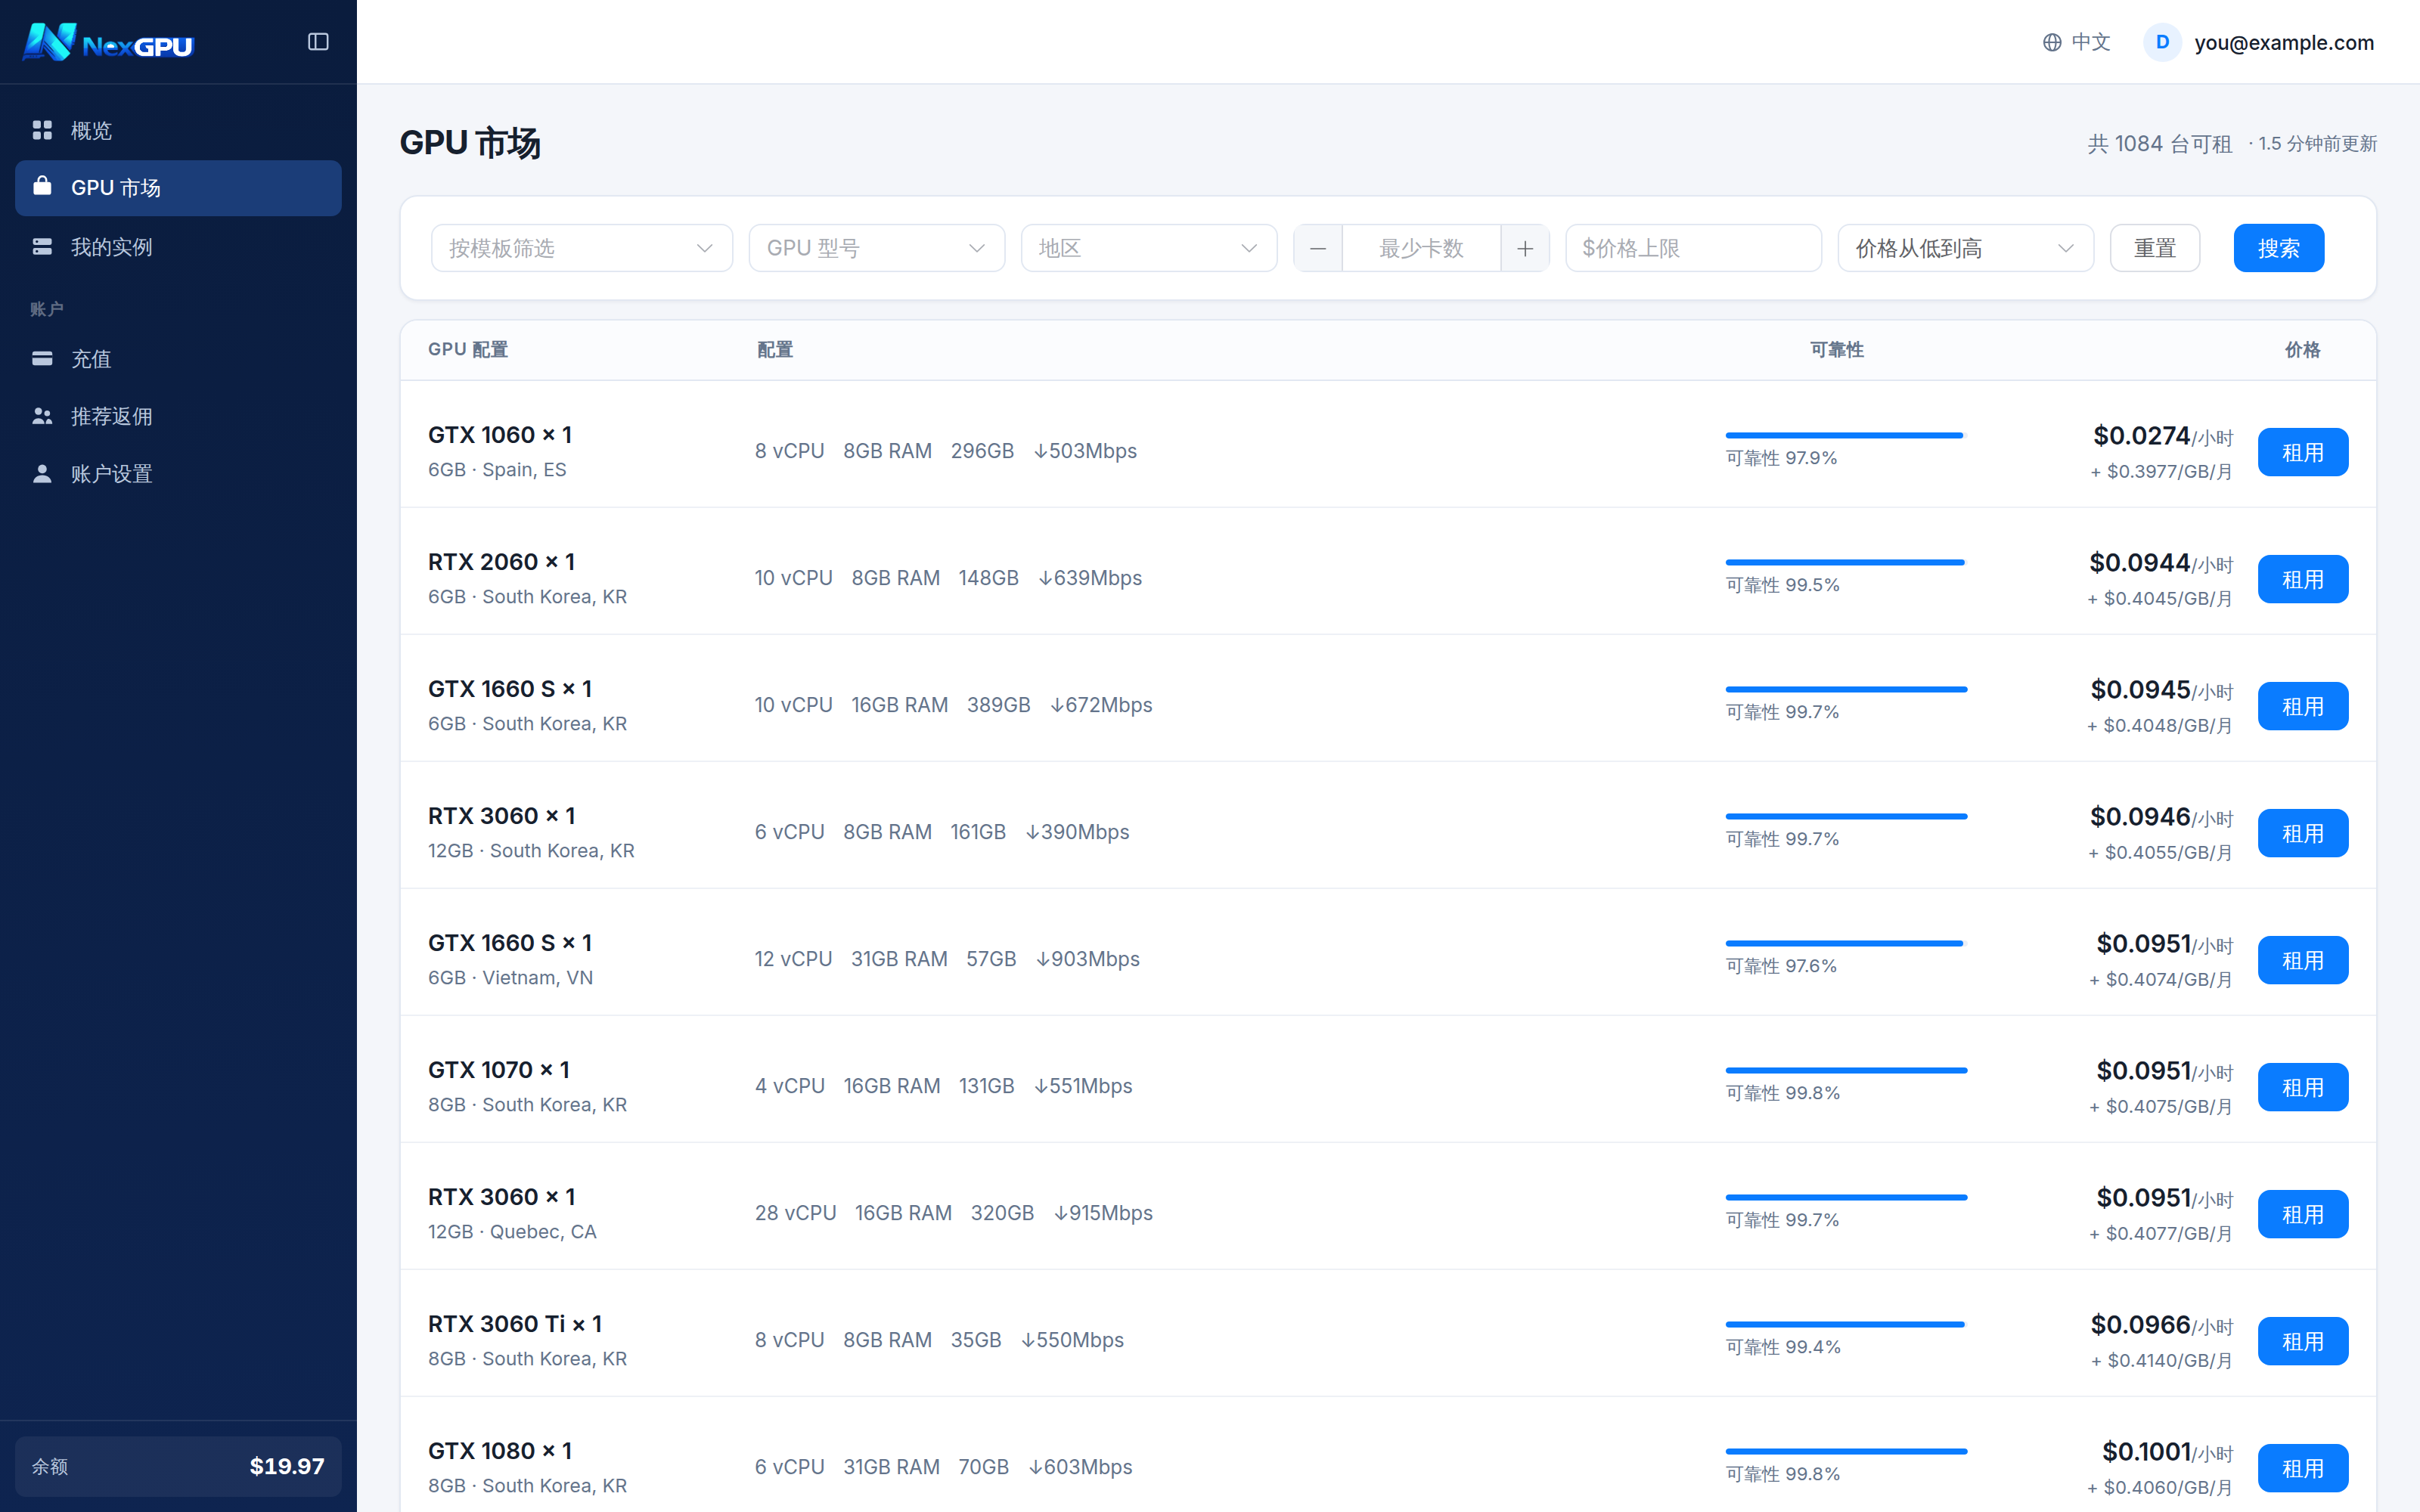The height and width of the screenshot is (1512, 2420).
Task: Click price $0.0966/小时
Action: 2162,1325
